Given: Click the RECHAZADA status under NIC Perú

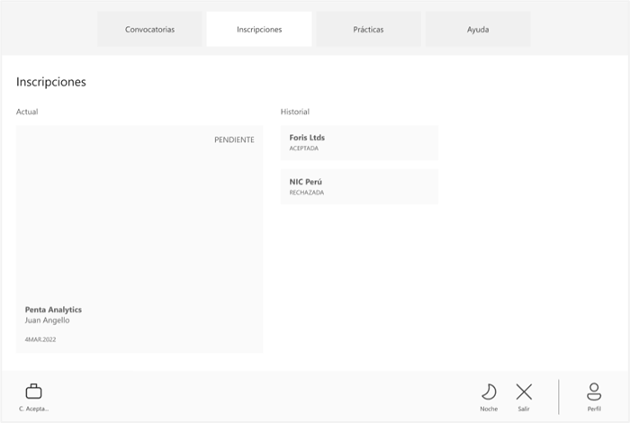Looking at the screenshot, I should pyautogui.click(x=307, y=193).
